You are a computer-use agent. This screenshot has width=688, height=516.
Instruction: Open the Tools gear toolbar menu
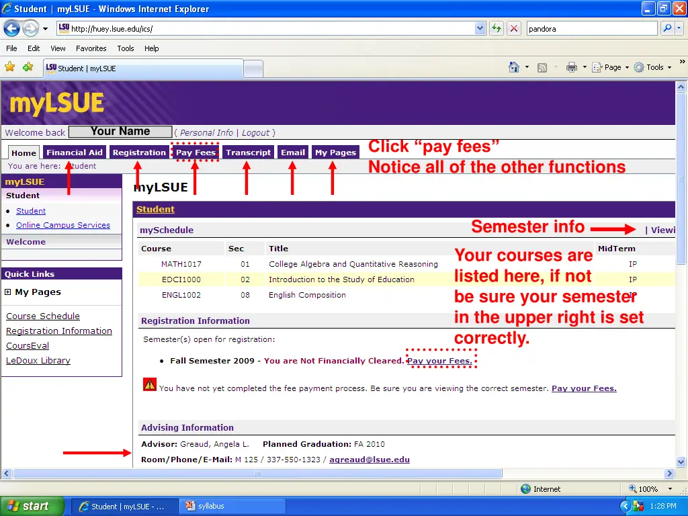[x=653, y=68]
